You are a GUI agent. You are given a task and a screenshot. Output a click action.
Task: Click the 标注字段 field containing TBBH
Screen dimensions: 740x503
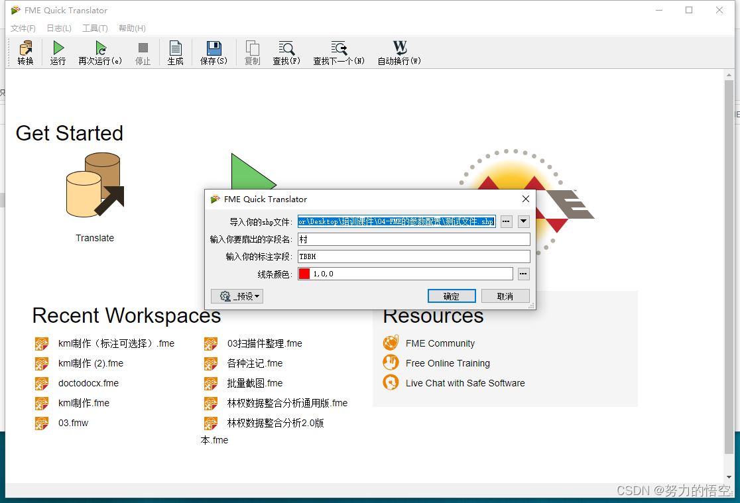[x=414, y=256]
